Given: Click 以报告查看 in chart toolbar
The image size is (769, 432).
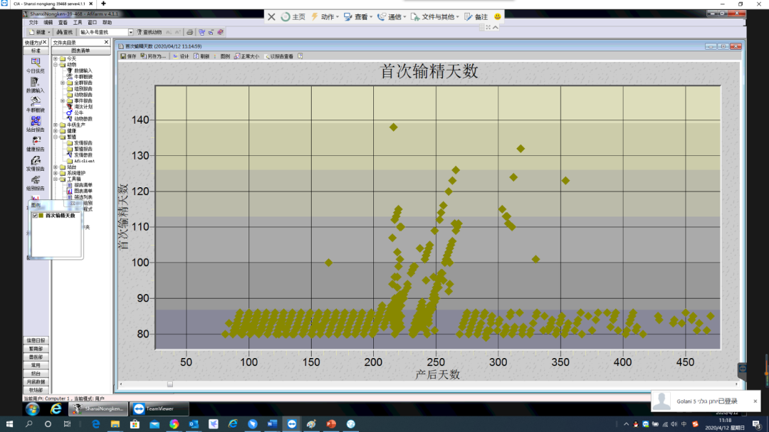Looking at the screenshot, I should 278,56.
